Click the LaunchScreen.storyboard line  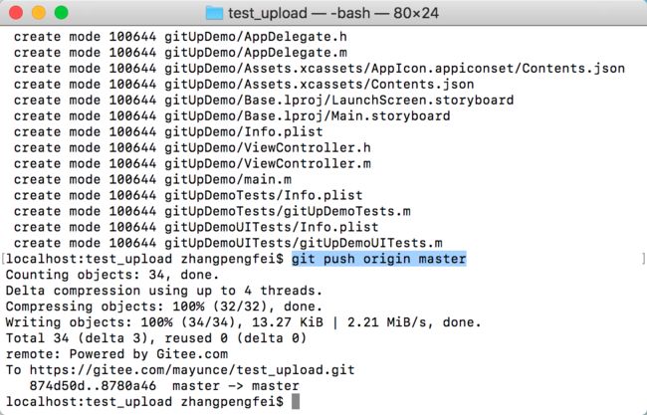(x=264, y=101)
